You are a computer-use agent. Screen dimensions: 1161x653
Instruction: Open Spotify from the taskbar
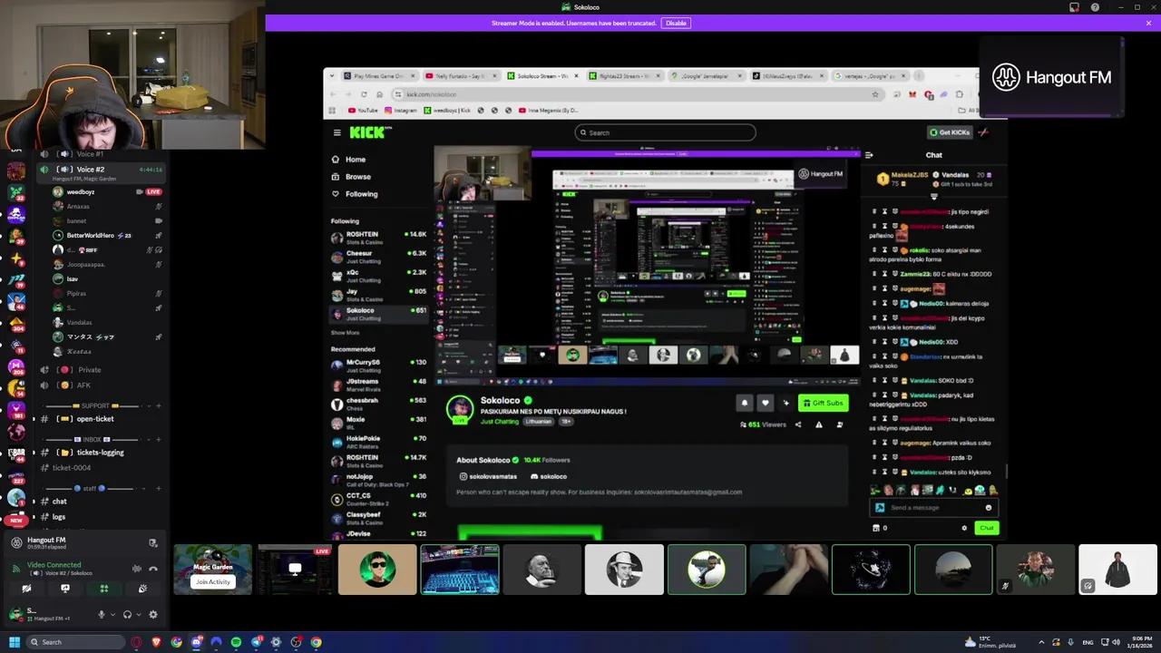tap(236, 642)
